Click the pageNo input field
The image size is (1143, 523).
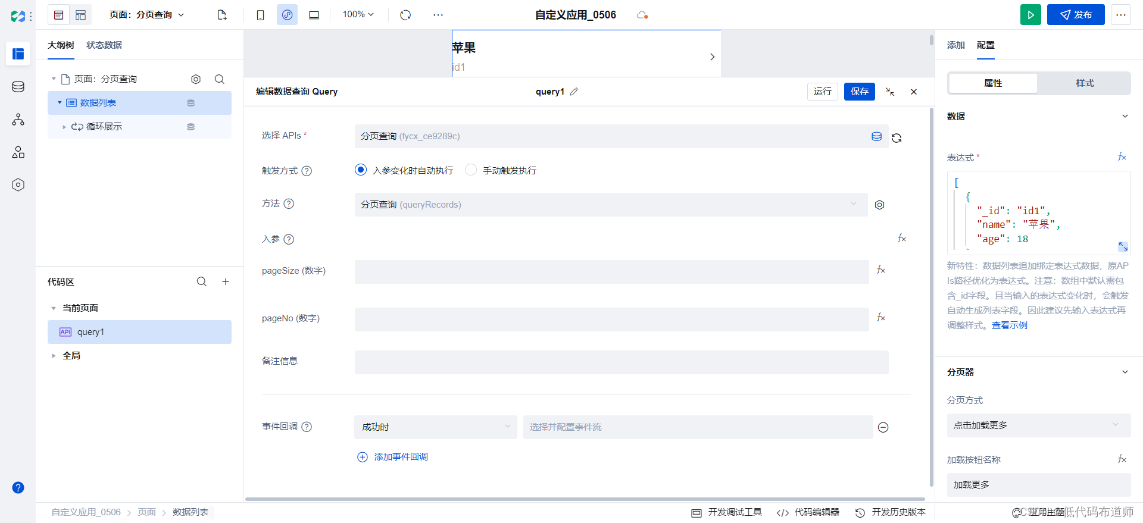tap(611, 320)
